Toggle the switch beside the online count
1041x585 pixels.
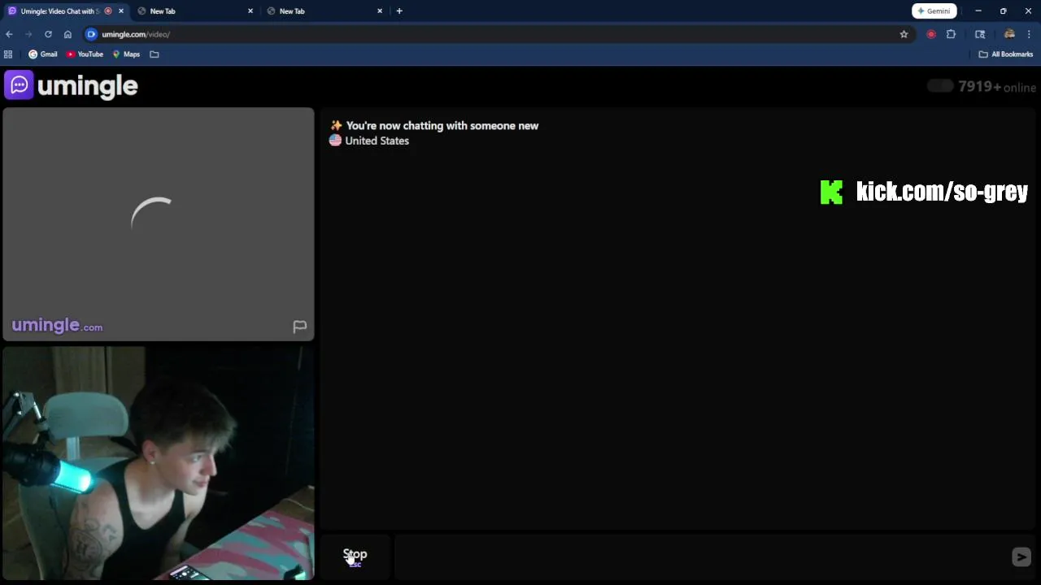[940, 86]
